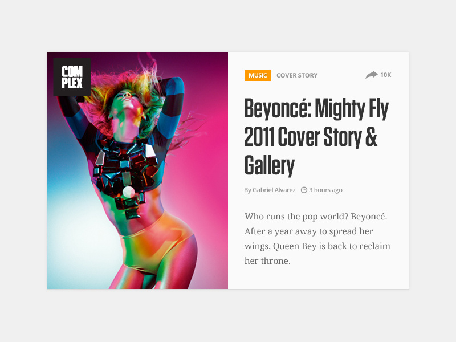Click the '3 hours ago' timestamp
The height and width of the screenshot is (342, 456).
(x=325, y=190)
